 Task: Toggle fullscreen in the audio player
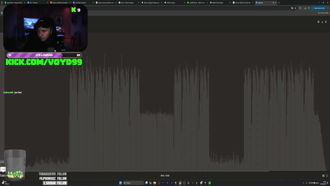tap(327, 176)
